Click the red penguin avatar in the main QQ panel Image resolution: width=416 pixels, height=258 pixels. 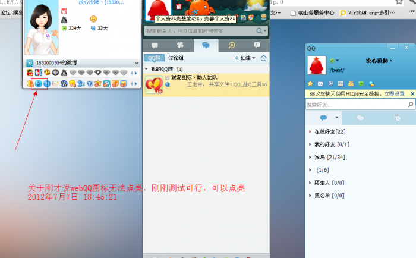(x=158, y=10)
